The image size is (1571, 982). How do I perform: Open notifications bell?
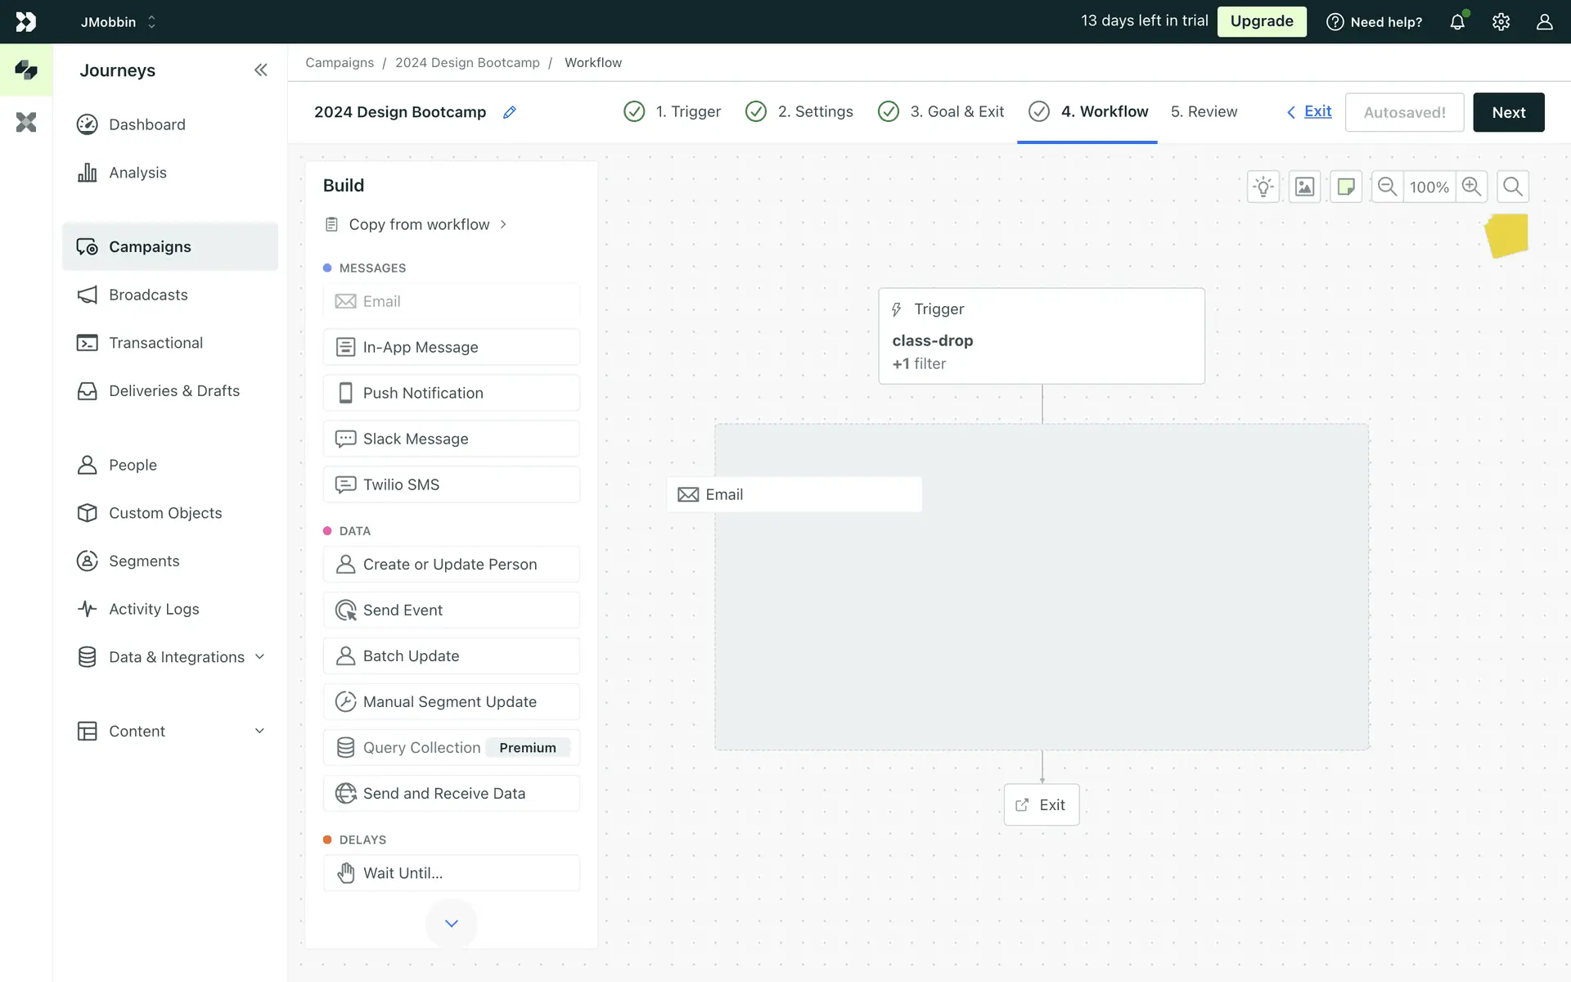1457,22
